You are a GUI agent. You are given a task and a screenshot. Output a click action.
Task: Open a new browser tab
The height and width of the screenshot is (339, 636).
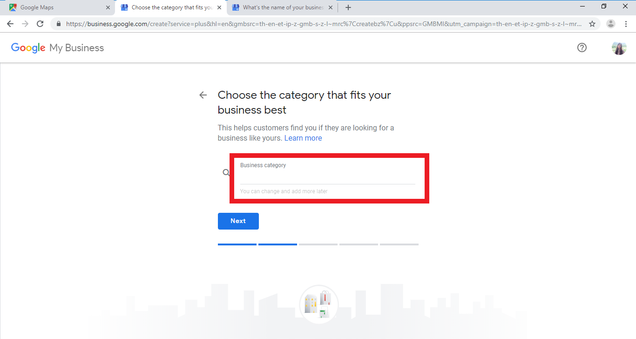tap(348, 7)
